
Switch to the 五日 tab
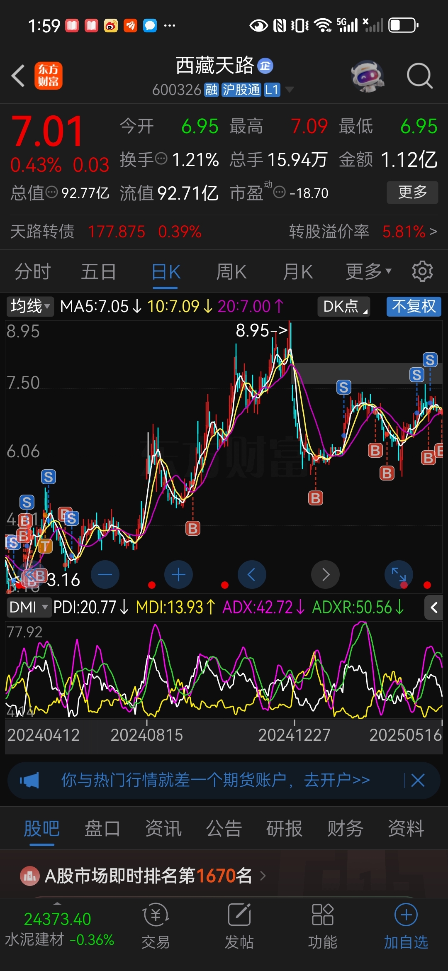pos(99,271)
